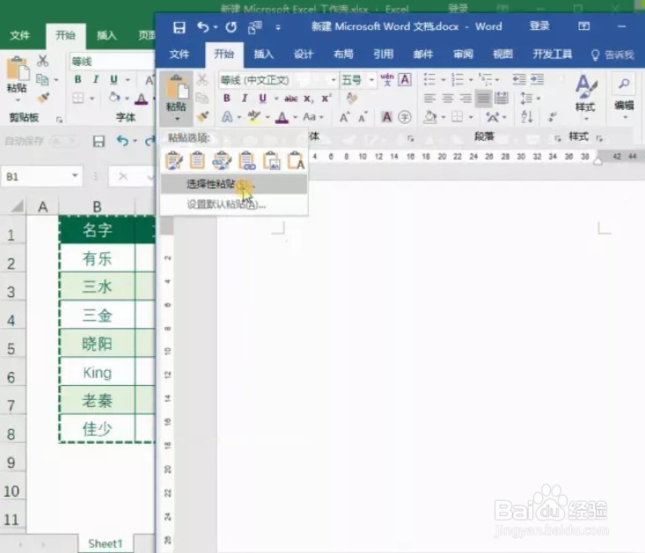Image resolution: width=645 pixels, height=553 pixels.
Task: Open Excel Sheet1 tab
Action: point(106,543)
